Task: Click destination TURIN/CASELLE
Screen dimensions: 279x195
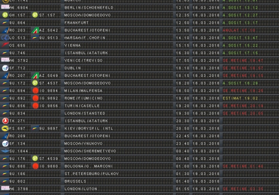Action: [82, 106]
